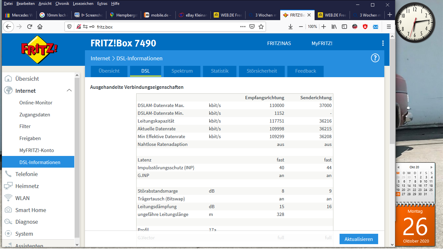Viewport: 443px width, 249px height.
Task: Switch to the Störsicherheit tab
Action: (262, 71)
